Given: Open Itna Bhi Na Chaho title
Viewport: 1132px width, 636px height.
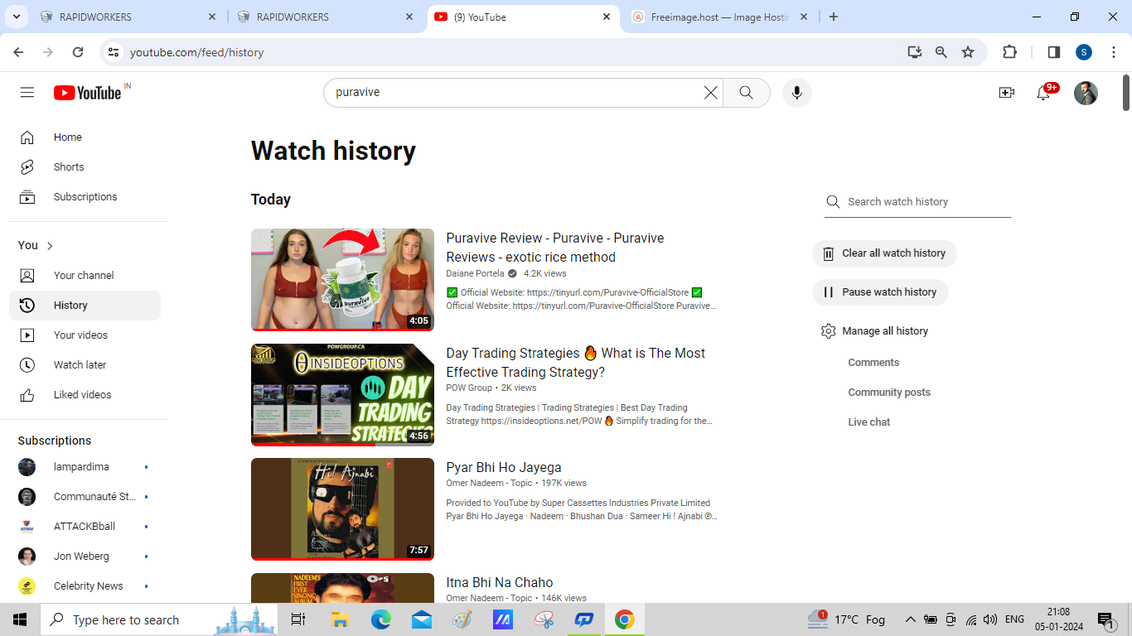Looking at the screenshot, I should [500, 583].
